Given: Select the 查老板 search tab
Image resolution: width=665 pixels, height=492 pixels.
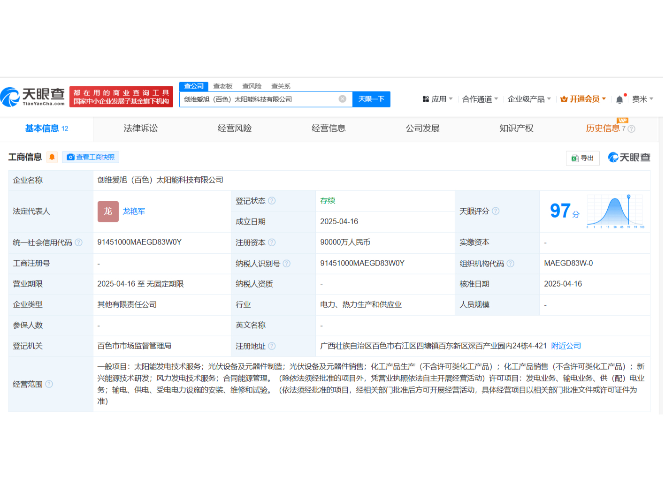Looking at the screenshot, I should pyautogui.click(x=223, y=86).
